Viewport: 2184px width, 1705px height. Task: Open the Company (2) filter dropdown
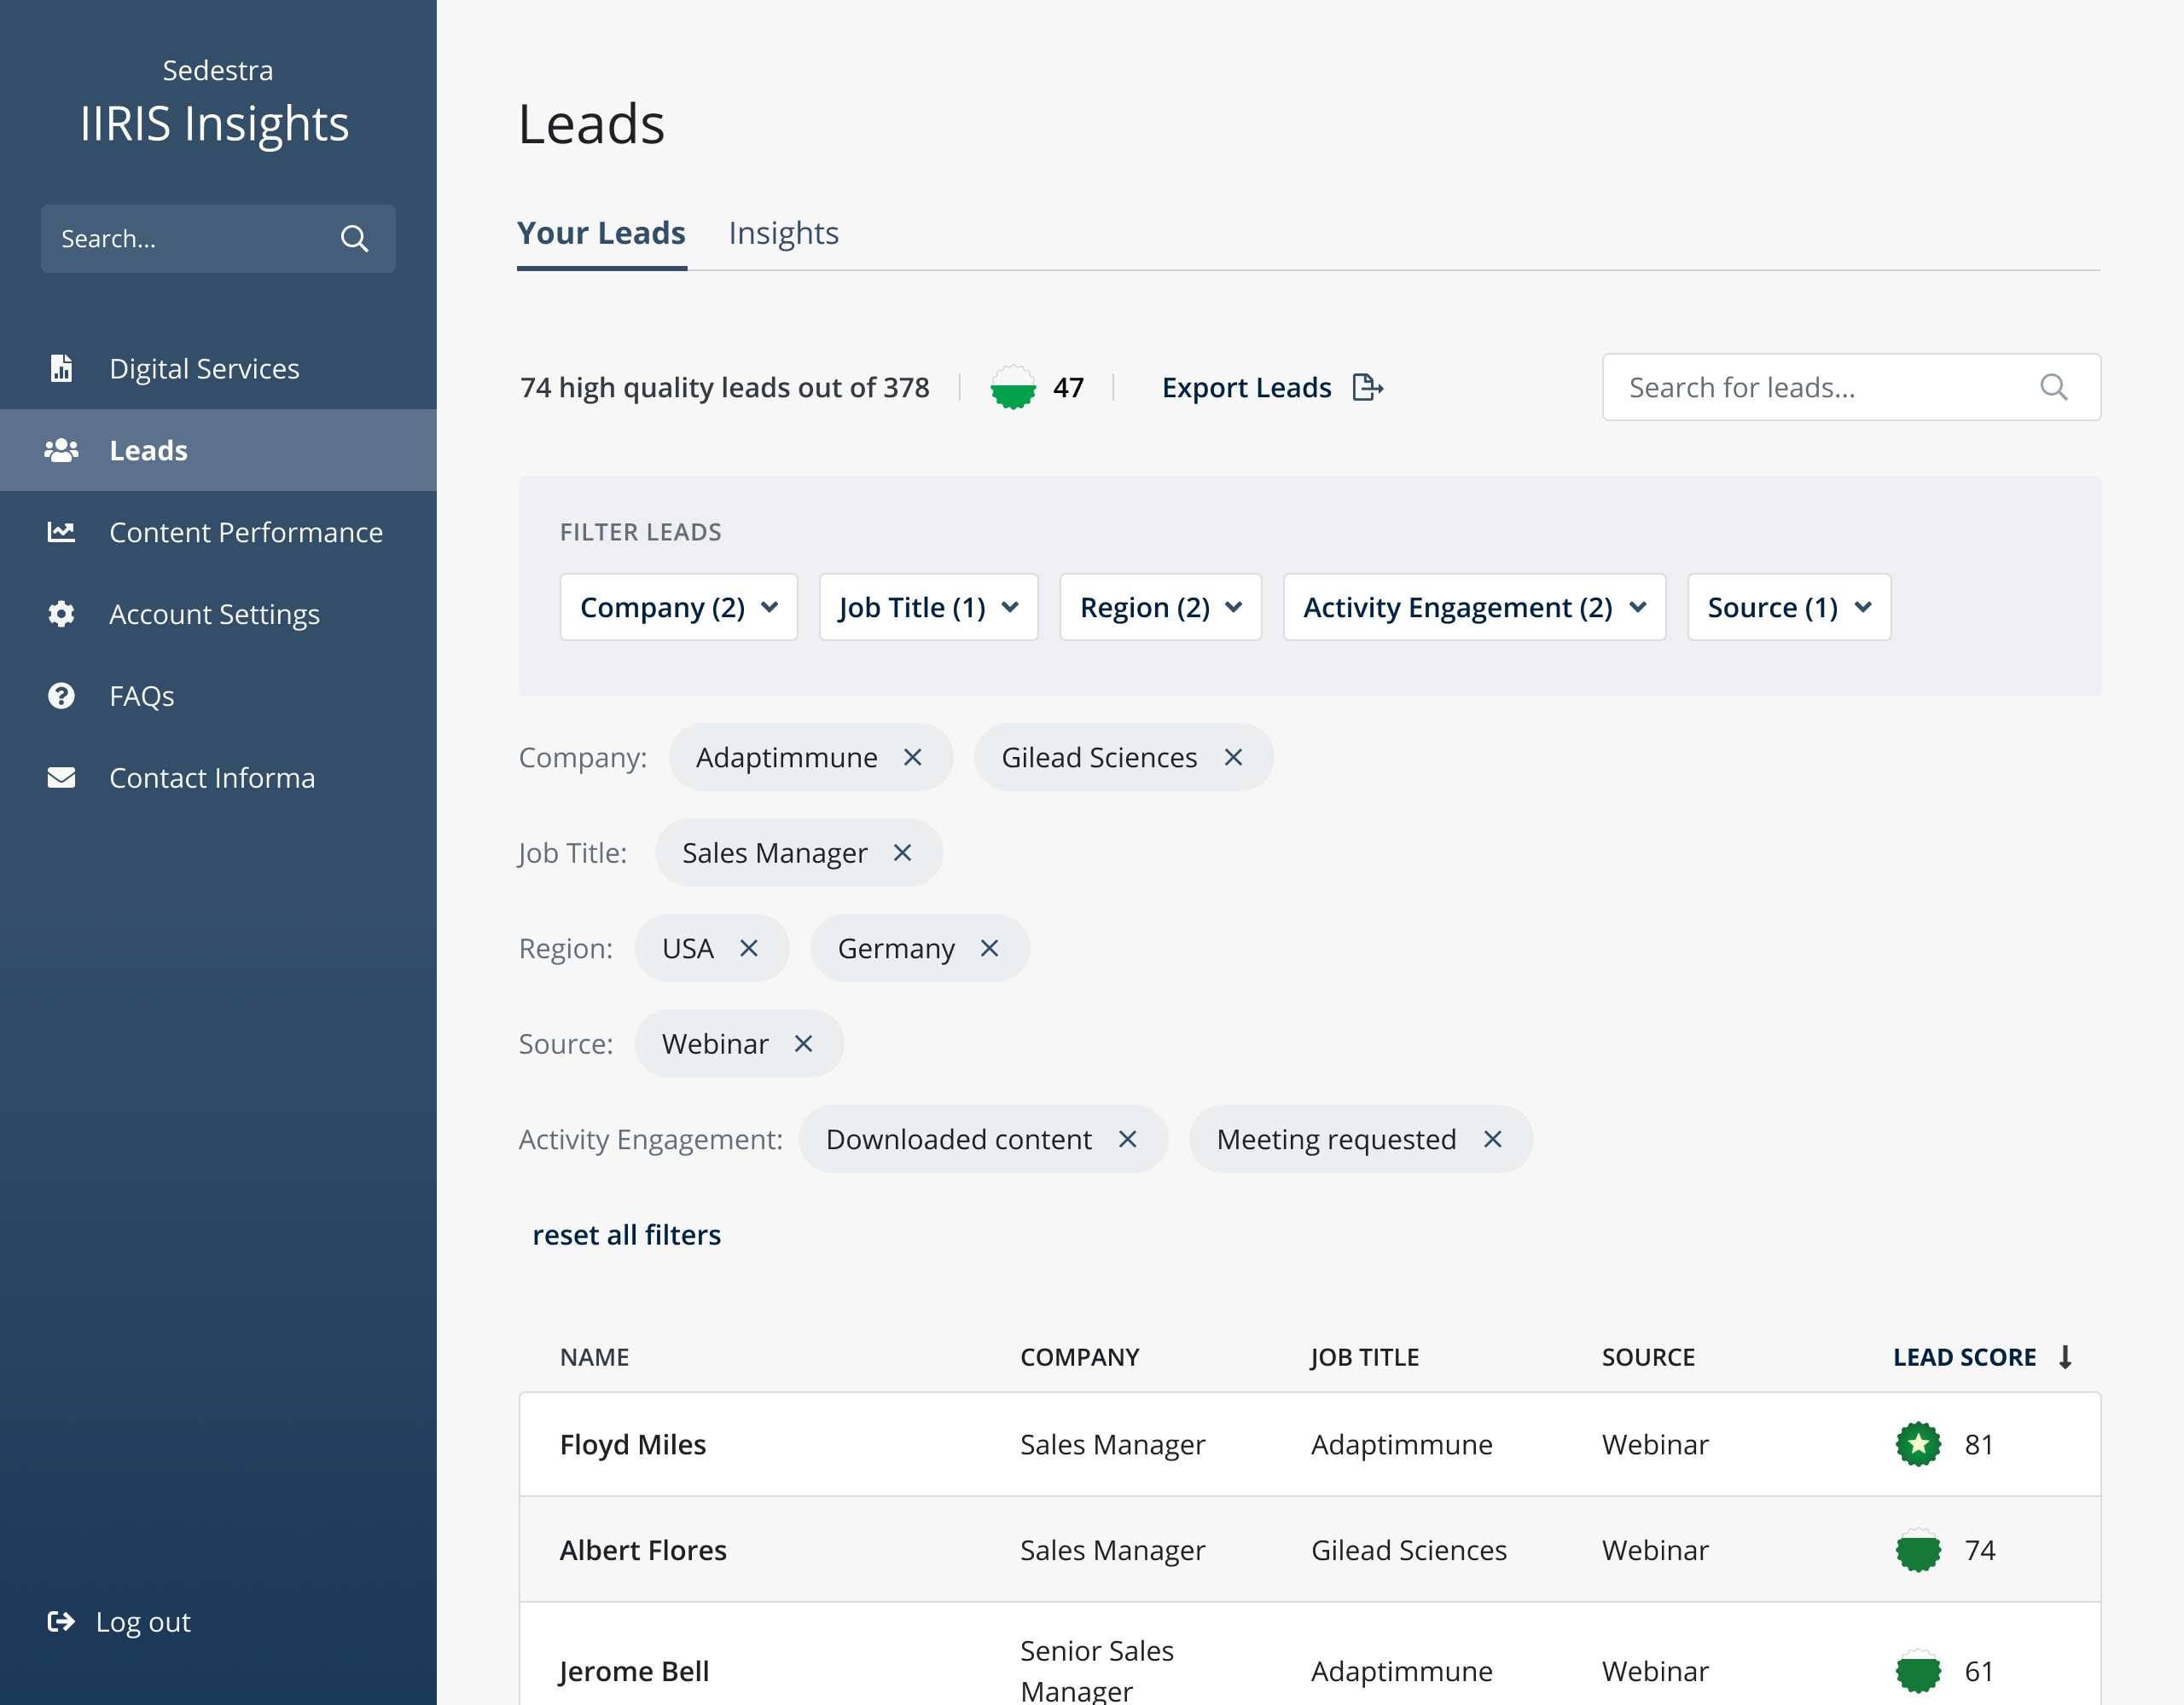point(679,607)
